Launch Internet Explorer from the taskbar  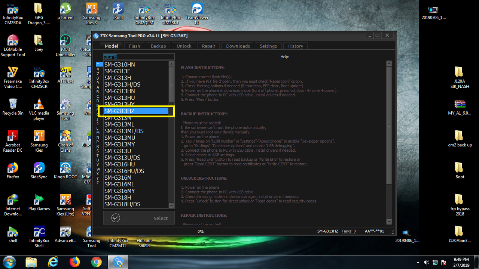[x=53, y=262]
